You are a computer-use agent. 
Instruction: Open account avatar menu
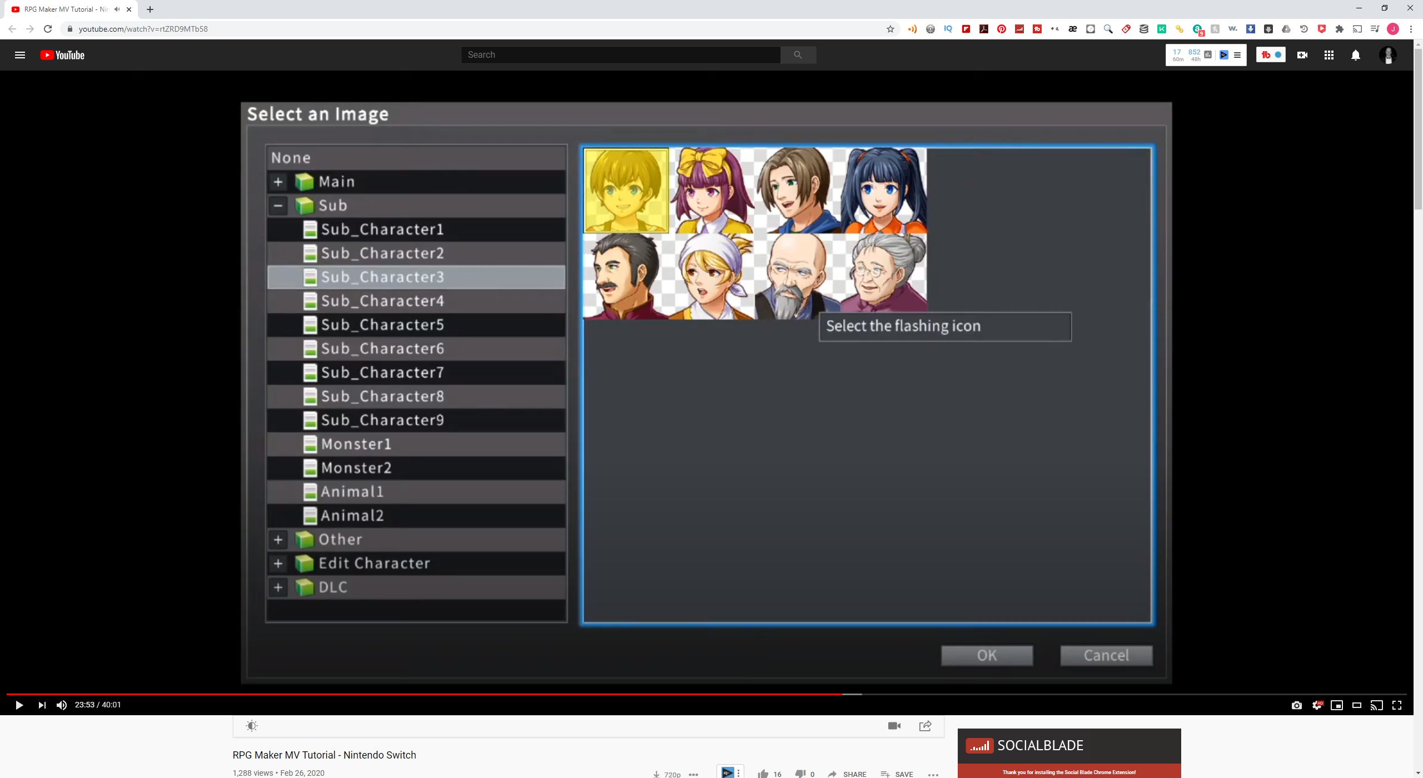[1388, 55]
